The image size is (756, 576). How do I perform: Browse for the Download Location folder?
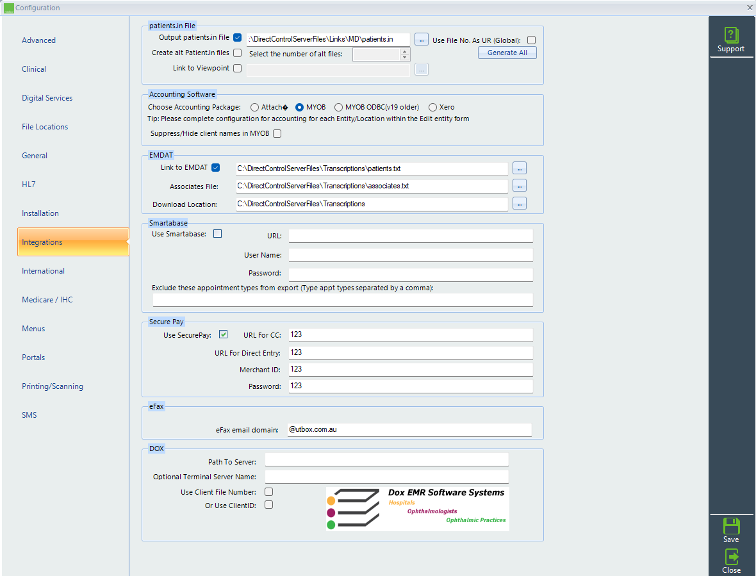coord(519,203)
